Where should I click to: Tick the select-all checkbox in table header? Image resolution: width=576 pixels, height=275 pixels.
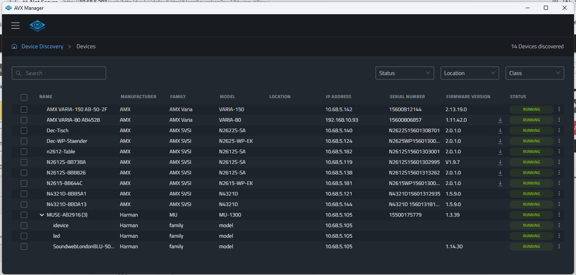click(x=24, y=97)
